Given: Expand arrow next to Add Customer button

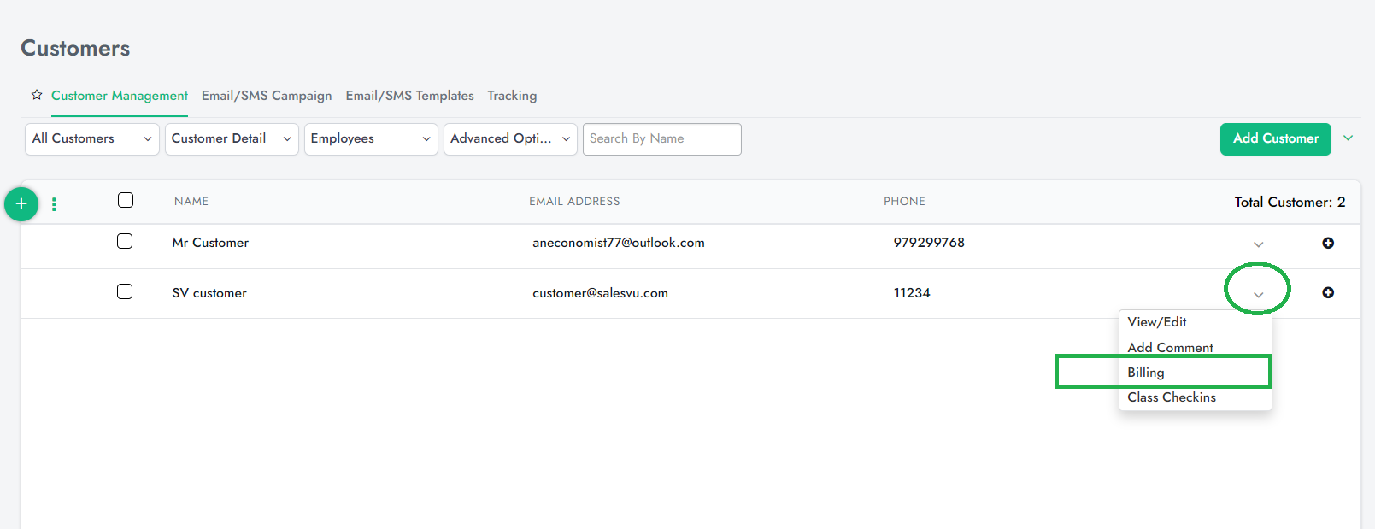Looking at the screenshot, I should click(x=1348, y=138).
